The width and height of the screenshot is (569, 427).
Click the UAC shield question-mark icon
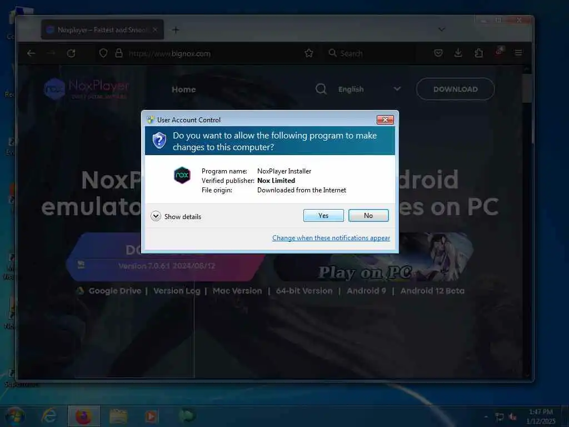(159, 141)
